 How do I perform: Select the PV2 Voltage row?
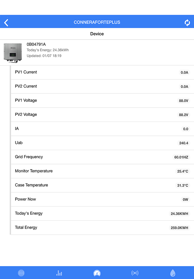(x=102, y=115)
